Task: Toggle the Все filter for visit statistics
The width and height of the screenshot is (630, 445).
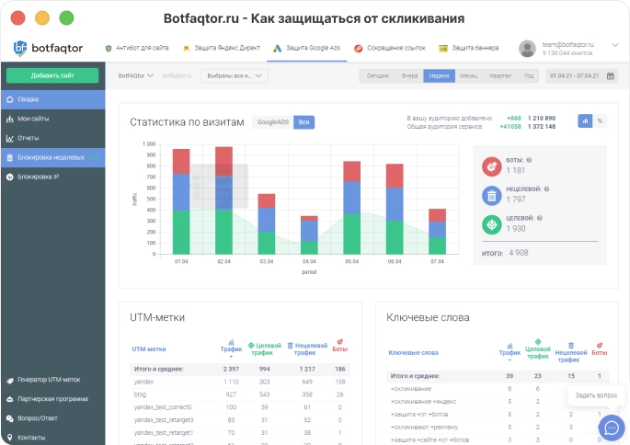Action: pyautogui.click(x=304, y=121)
